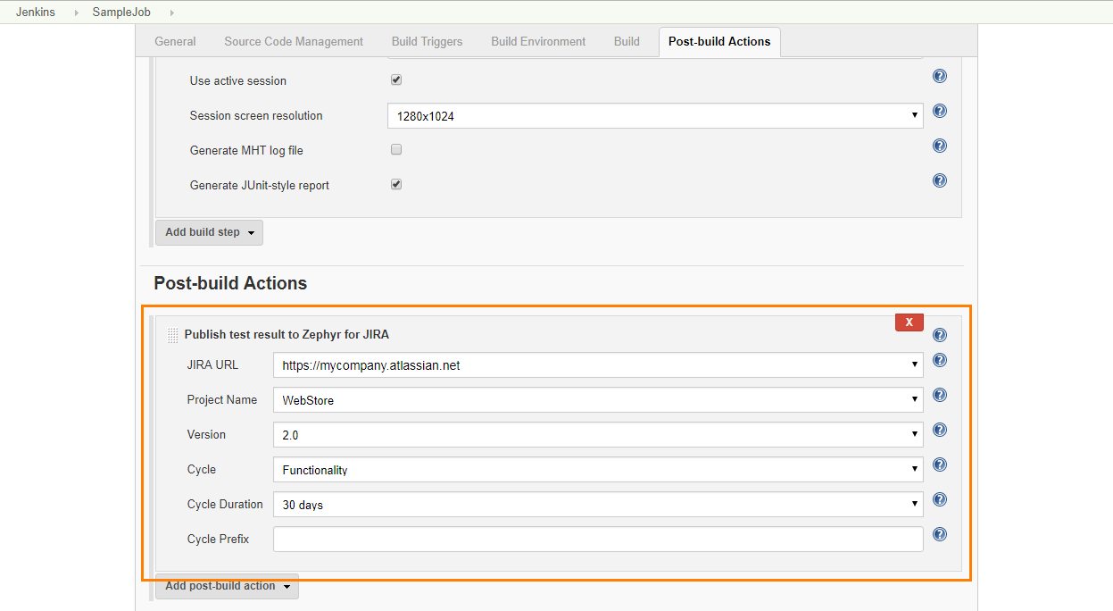Open help for Project Name setting

pos(939,395)
